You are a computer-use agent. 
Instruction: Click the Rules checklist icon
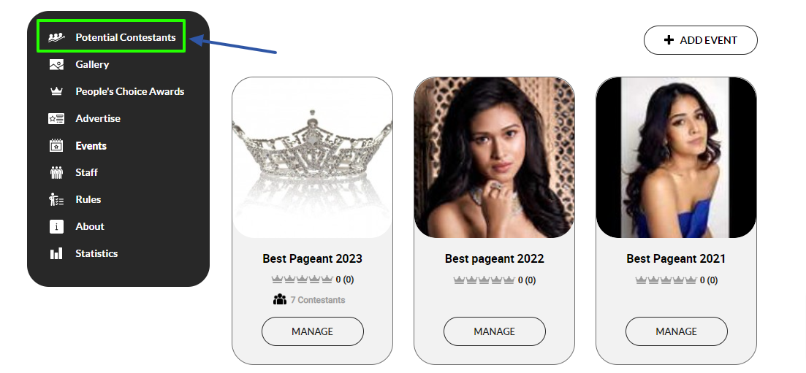(x=56, y=199)
